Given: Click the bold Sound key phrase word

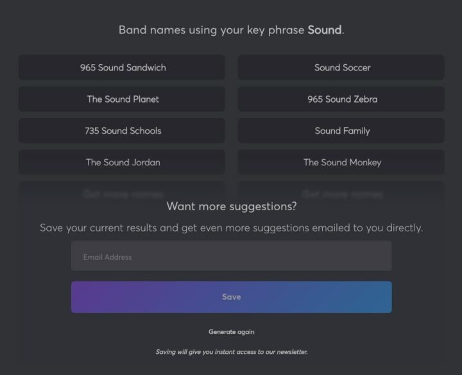Looking at the screenshot, I should [x=324, y=30].
